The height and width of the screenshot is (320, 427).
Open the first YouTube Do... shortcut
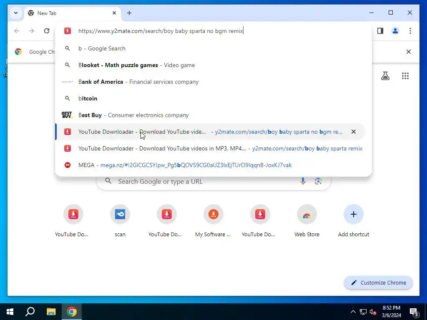tap(73, 221)
